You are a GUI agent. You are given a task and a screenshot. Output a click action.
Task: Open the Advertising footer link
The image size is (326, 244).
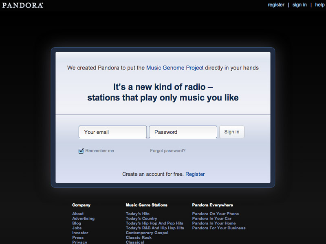click(84, 218)
